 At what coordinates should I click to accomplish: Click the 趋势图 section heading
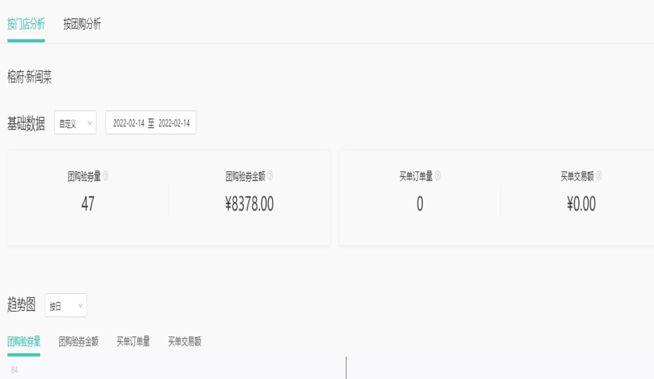pos(22,306)
